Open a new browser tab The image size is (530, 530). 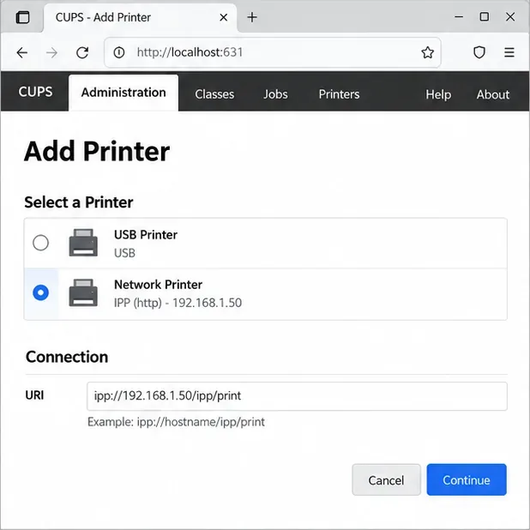coord(252,17)
